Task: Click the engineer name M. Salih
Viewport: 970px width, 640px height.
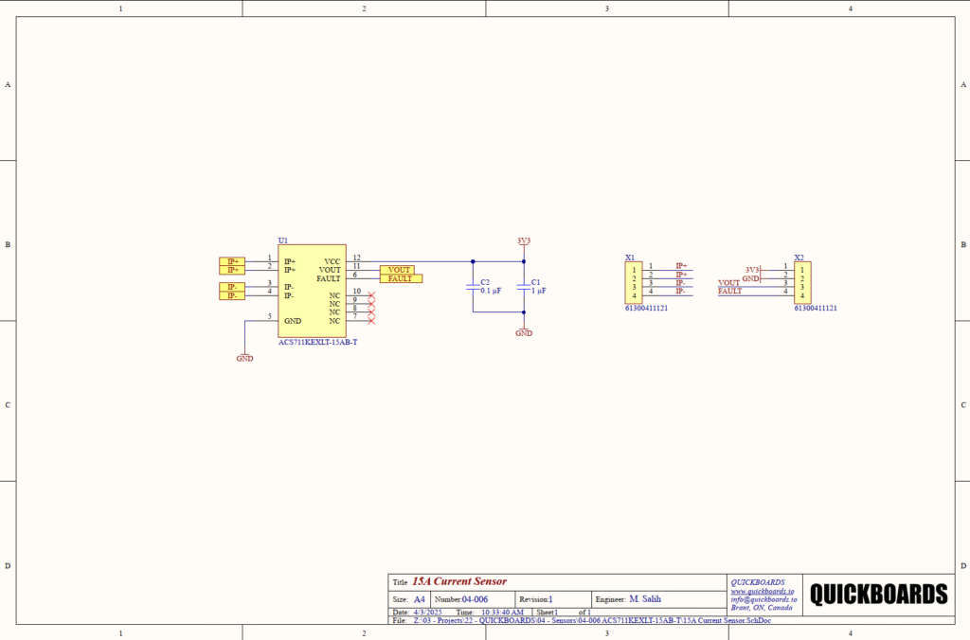Action: pyautogui.click(x=645, y=599)
